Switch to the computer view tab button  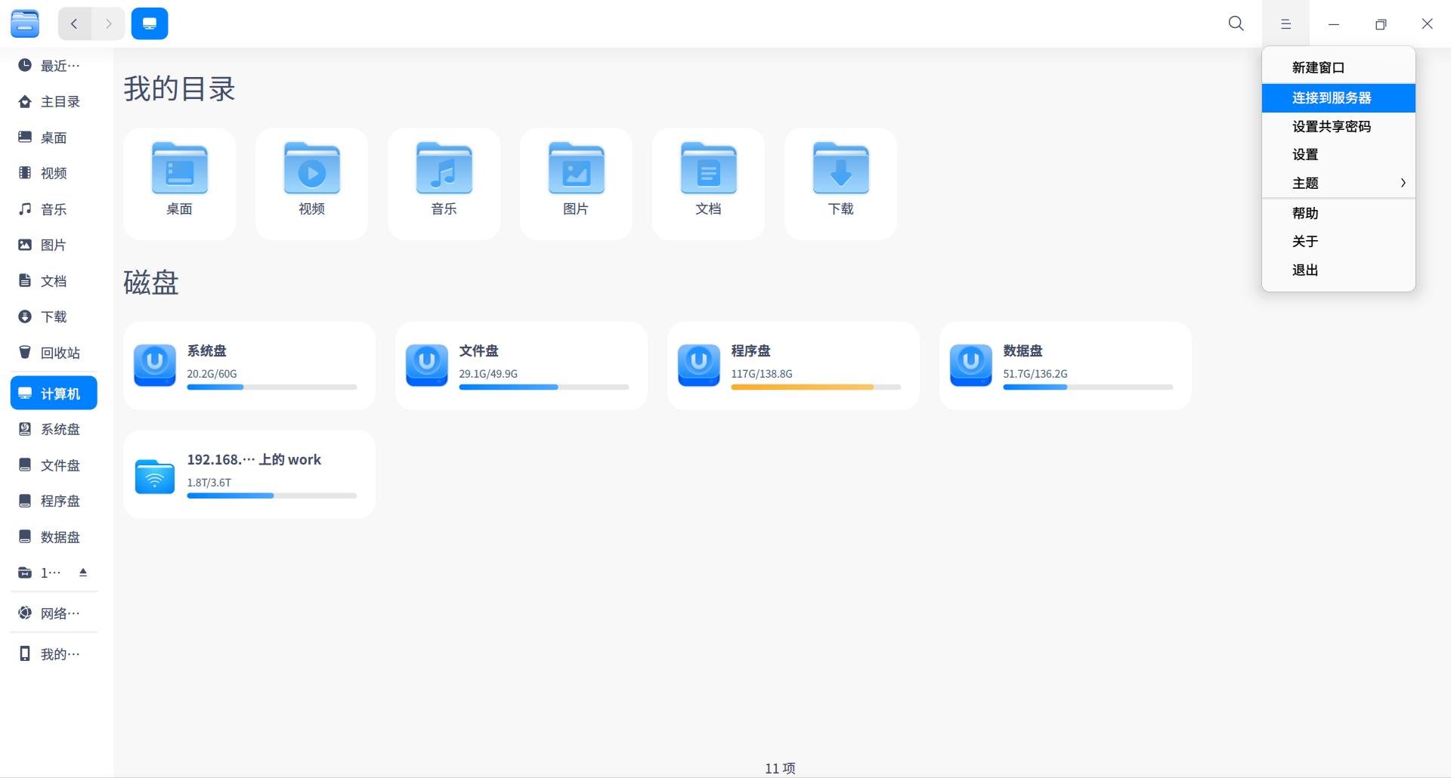(150, 23)
